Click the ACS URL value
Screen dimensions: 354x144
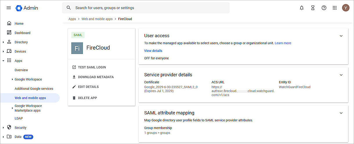pos(243,91)
